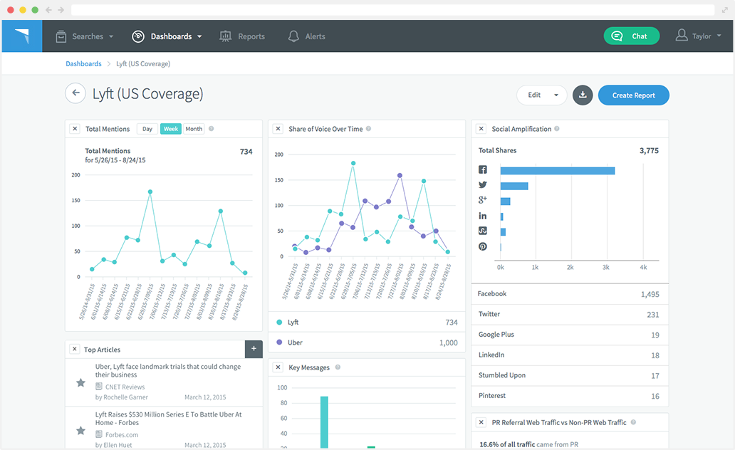The width and height of the screenshot is (735, 450).
Task: Click the browser back arrow
Action: 48,10
